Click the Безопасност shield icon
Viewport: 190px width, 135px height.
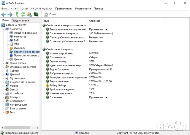click(7, 101)
